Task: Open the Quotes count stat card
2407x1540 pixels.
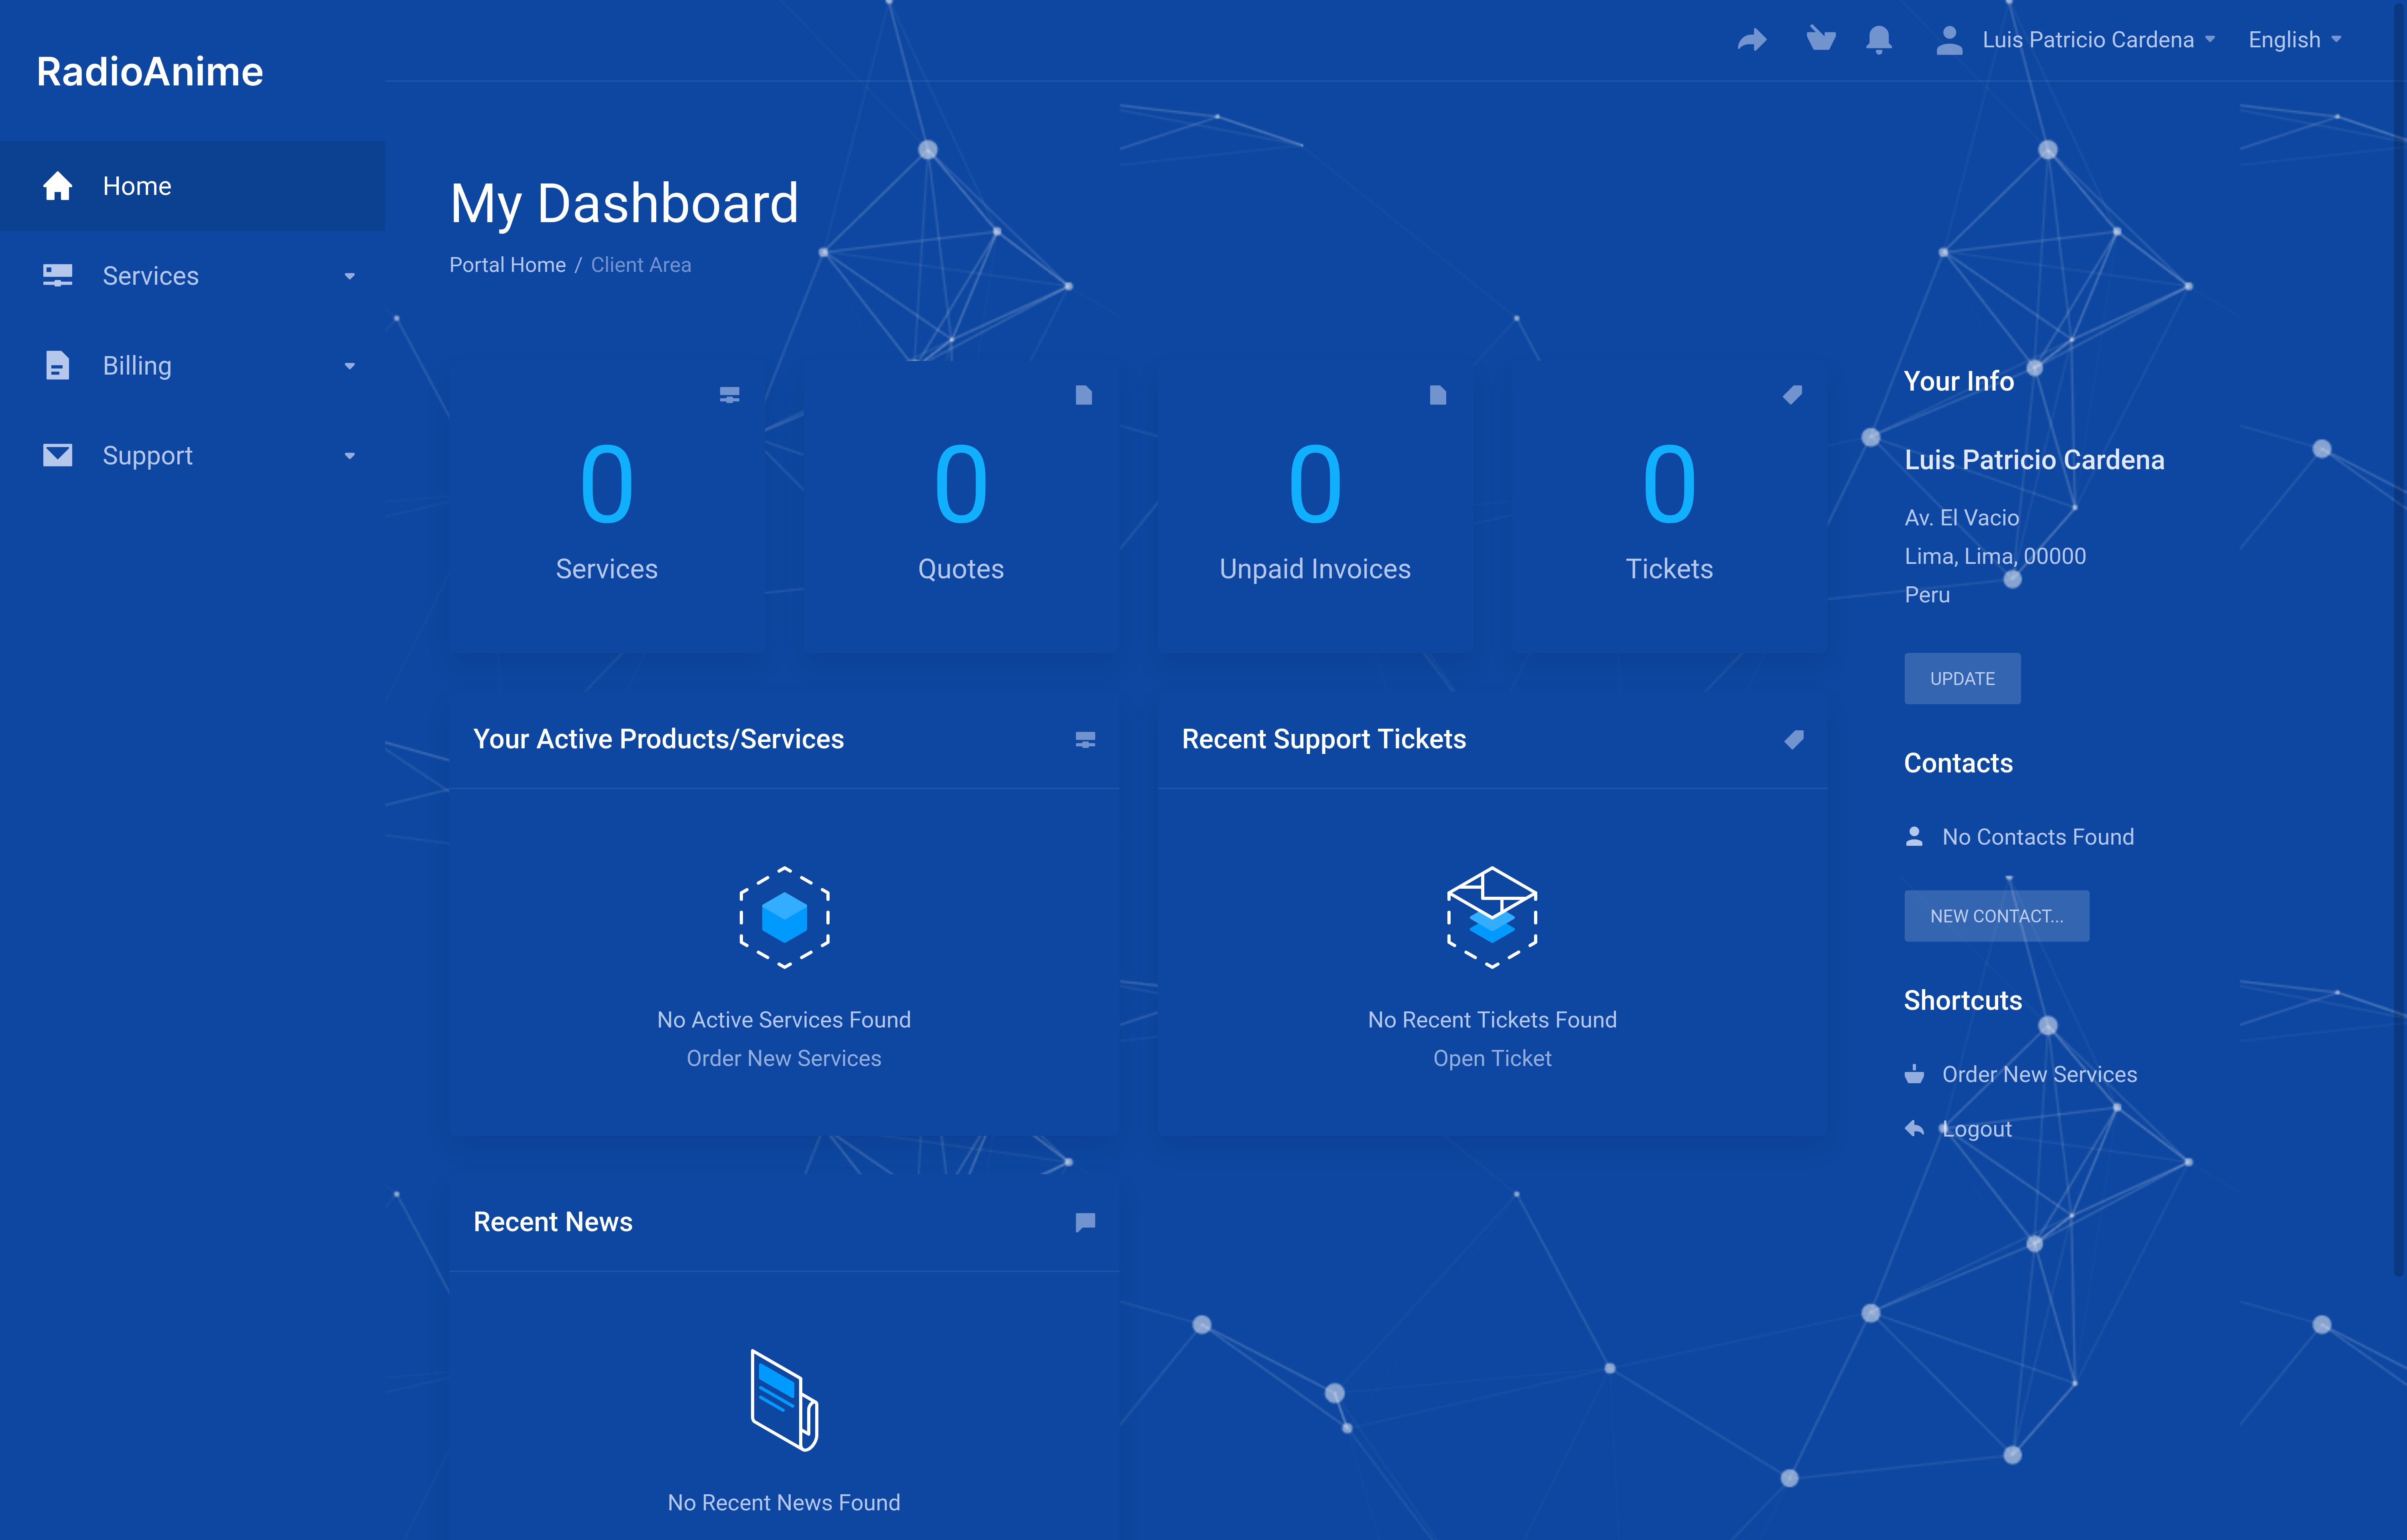Action: click(961, 507)
